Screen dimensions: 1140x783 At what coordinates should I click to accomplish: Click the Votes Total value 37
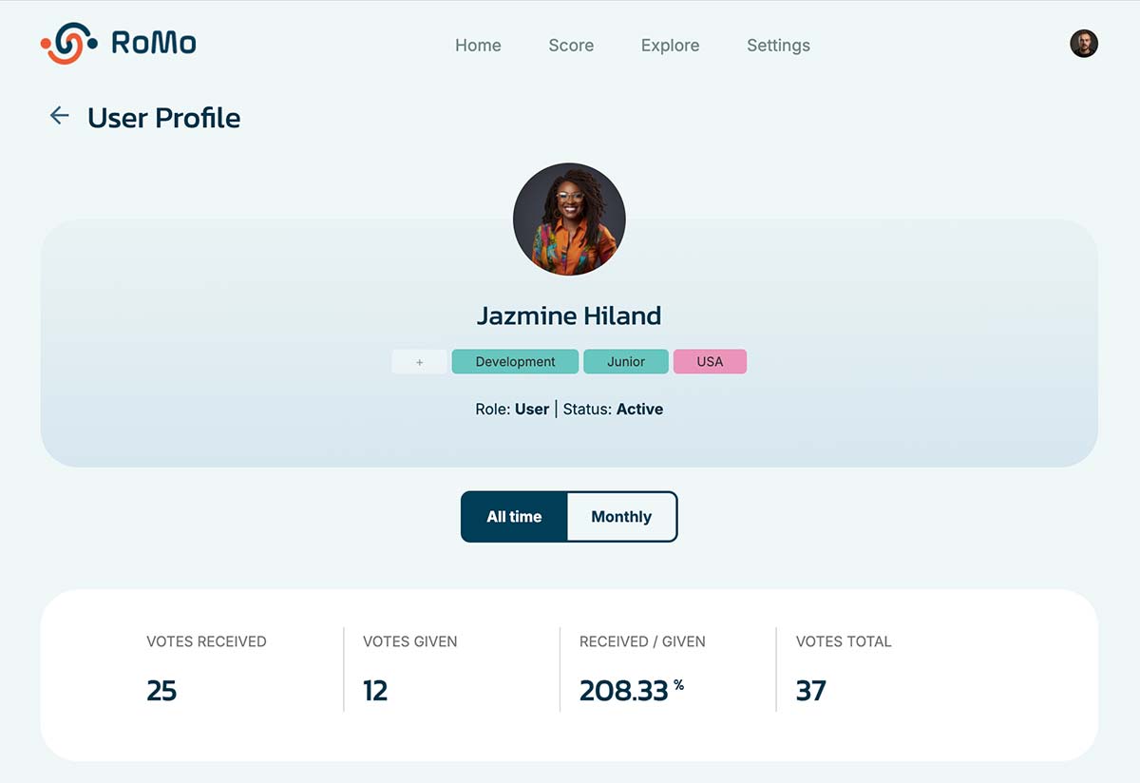810,691
